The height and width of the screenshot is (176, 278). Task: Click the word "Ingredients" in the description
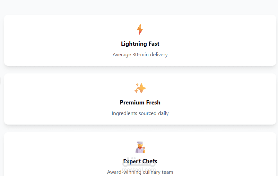coord(124,113)
